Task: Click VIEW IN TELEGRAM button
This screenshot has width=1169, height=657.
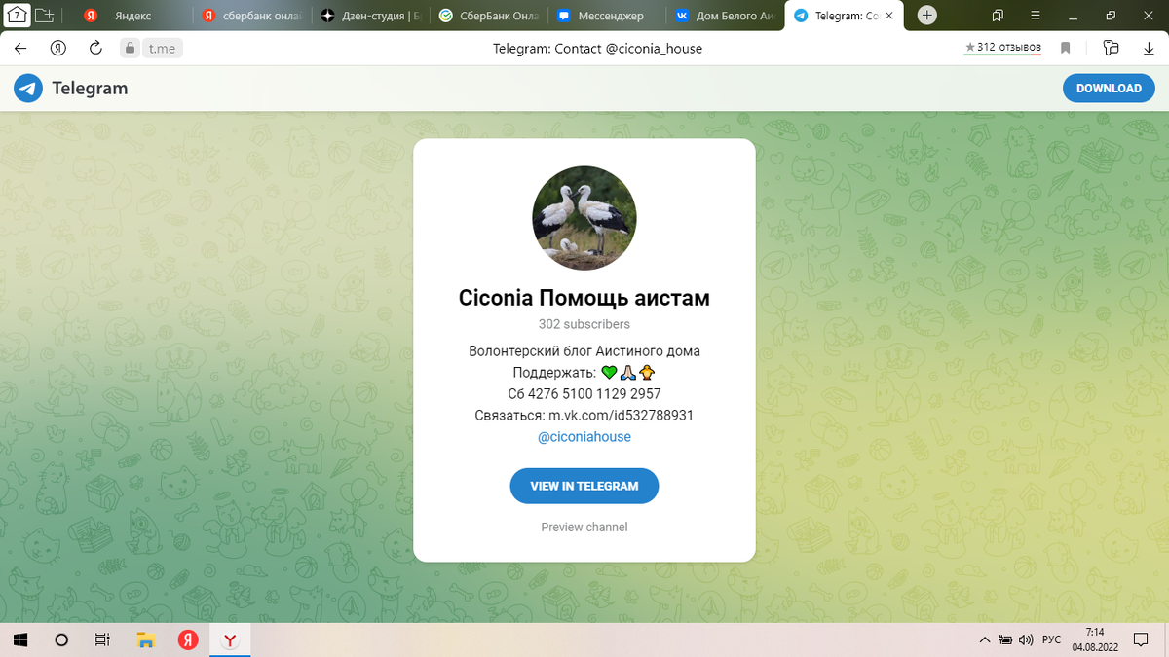Action: click(584, 486)
